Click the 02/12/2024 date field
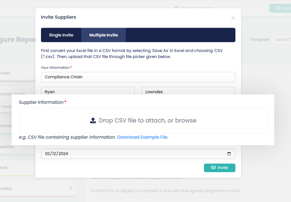This screenshot has height=202, width=291. point(138,153)
